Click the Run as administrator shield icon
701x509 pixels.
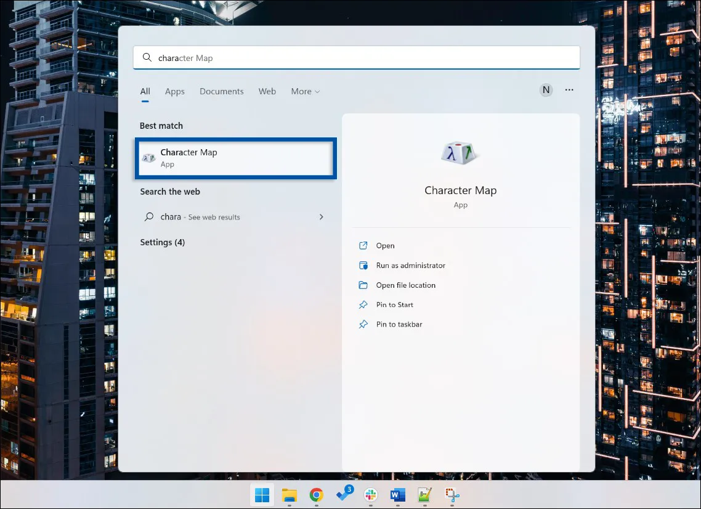pyautogui.click(x=363, y=266)
